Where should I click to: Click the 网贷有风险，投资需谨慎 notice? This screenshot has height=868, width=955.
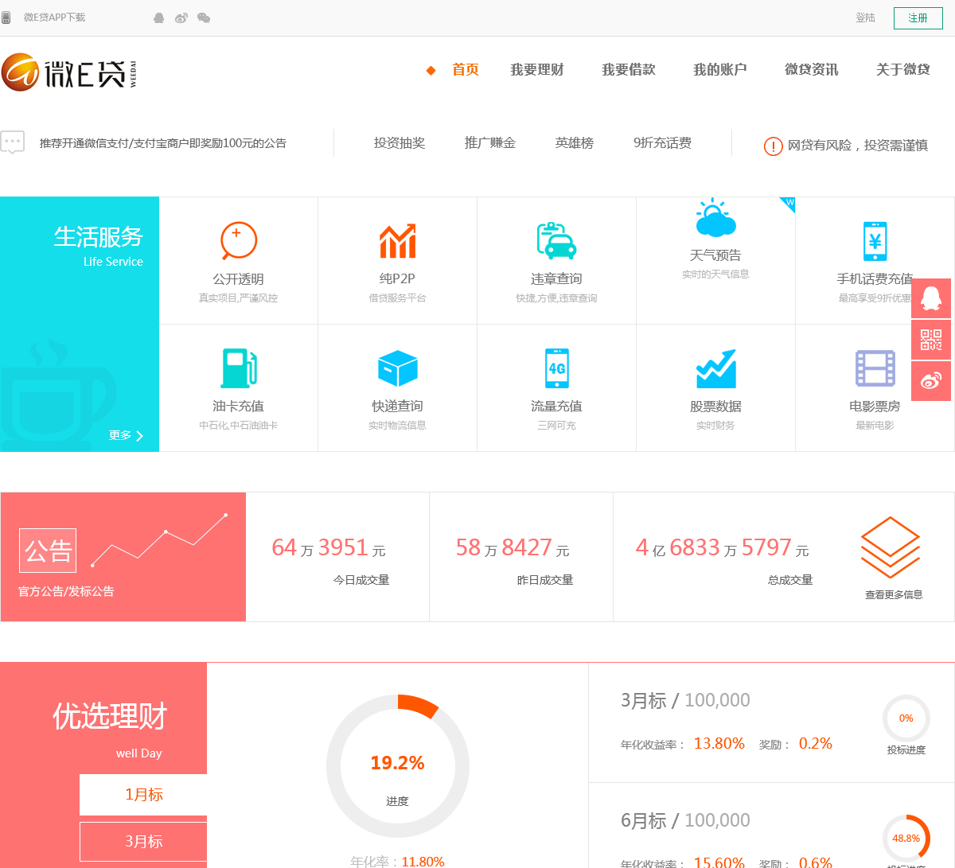point(858,146)
